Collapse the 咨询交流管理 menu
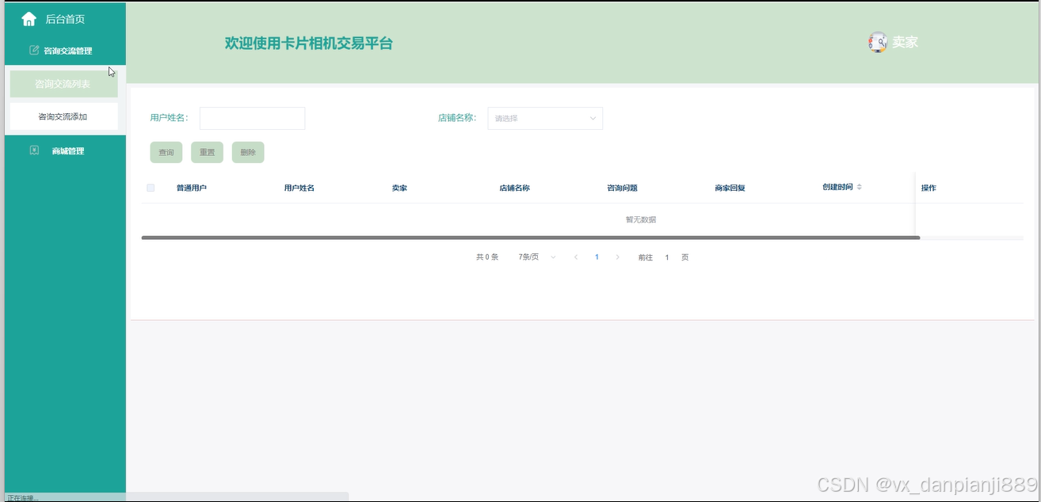Image resolution: width=1041 pixels, height=502 pixels. (65, 51)
